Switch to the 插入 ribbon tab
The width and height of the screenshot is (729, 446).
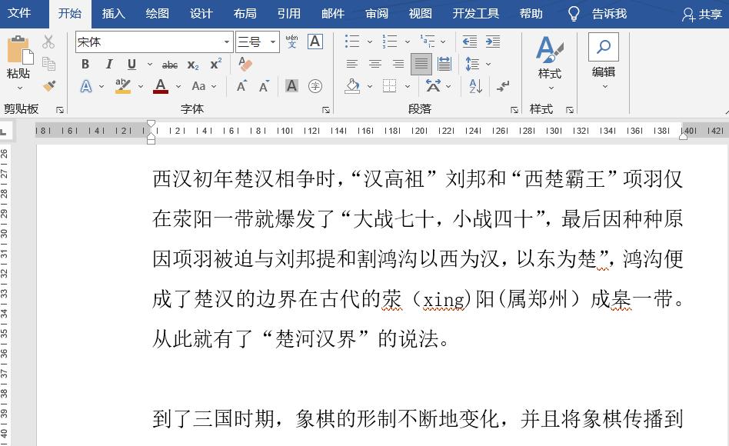click(113, 13)
